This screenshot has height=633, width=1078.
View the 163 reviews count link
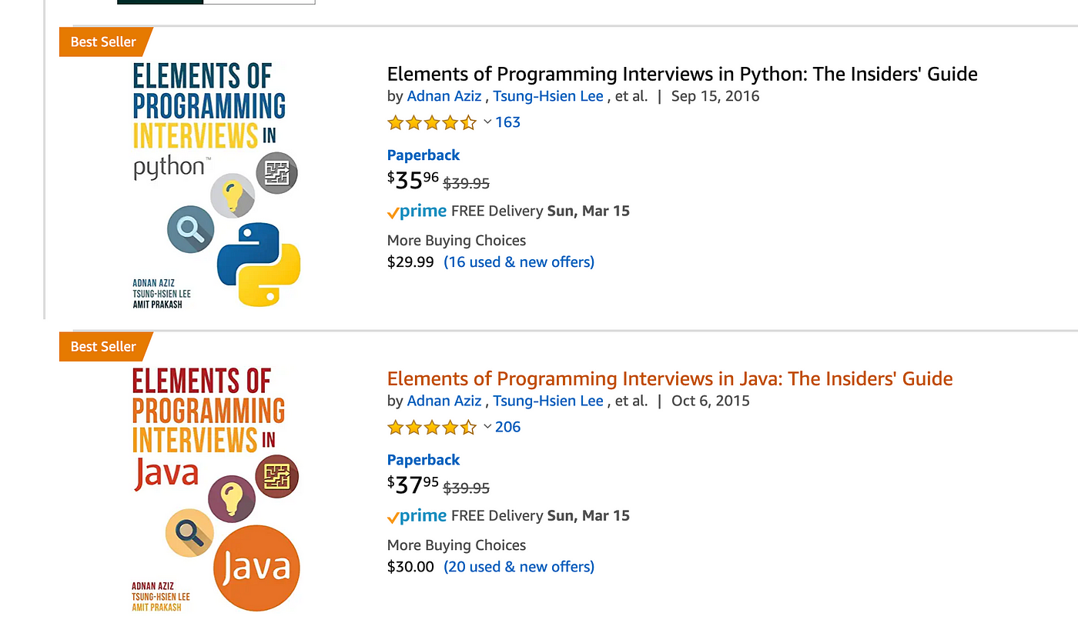(x=508, y=122)
